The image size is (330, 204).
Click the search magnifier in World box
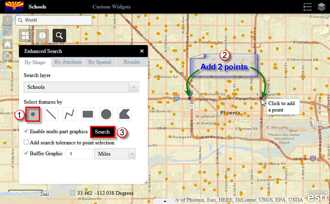pyautogui.click(x=20, y=20)
